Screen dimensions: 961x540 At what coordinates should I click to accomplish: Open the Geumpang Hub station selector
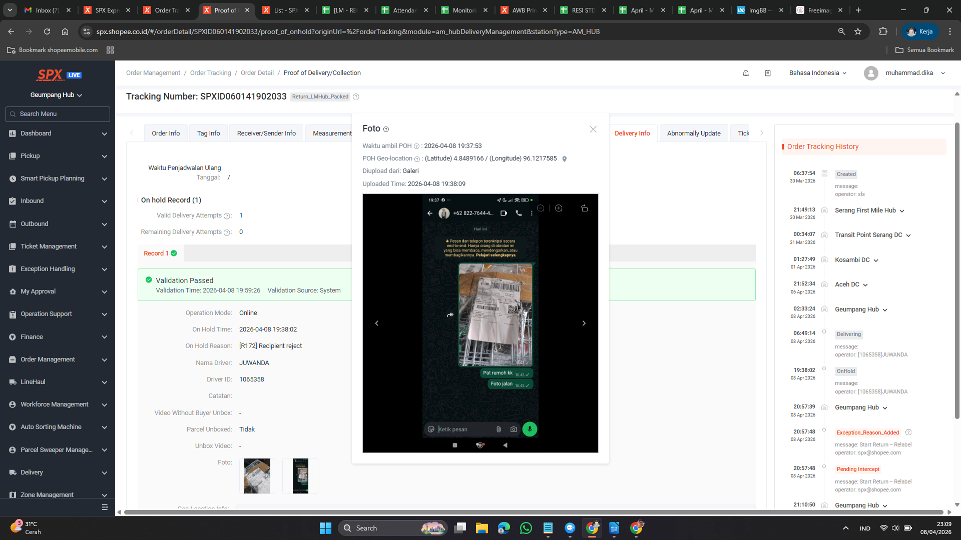click(56, 95)
